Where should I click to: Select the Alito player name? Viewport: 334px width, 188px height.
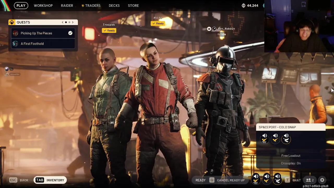[x=158, y=18]
